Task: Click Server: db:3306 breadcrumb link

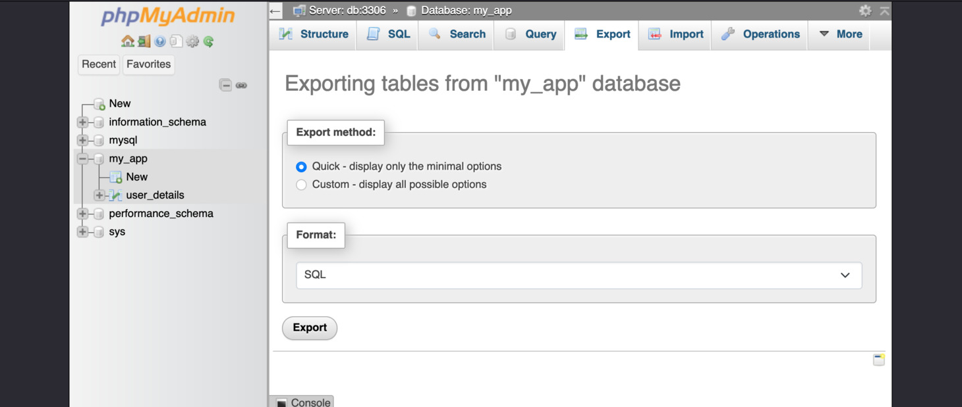Action: pos(347,11)
